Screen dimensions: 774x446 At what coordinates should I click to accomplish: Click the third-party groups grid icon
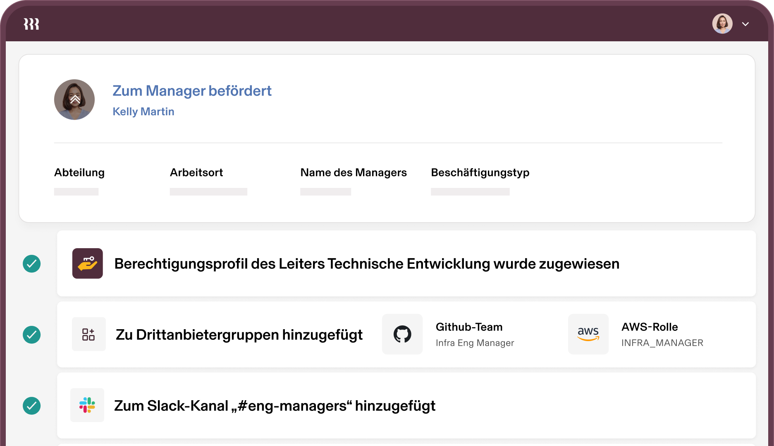pos(88,334)
